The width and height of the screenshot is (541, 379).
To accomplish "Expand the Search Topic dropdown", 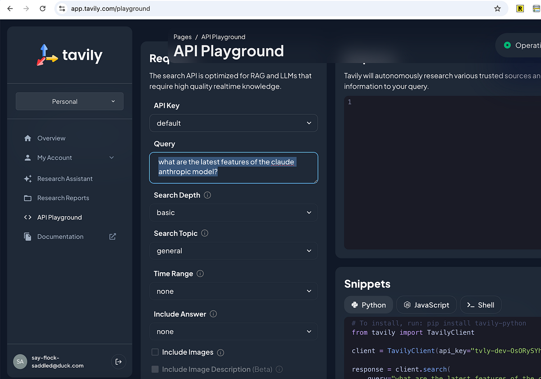I will tap(234, 251).
